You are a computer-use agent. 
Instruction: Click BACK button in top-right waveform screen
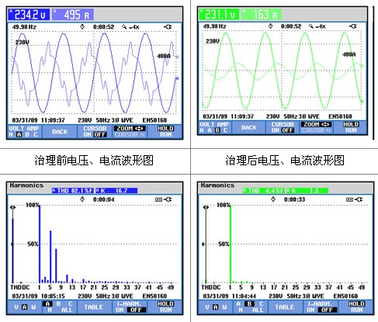coord(249,127)
